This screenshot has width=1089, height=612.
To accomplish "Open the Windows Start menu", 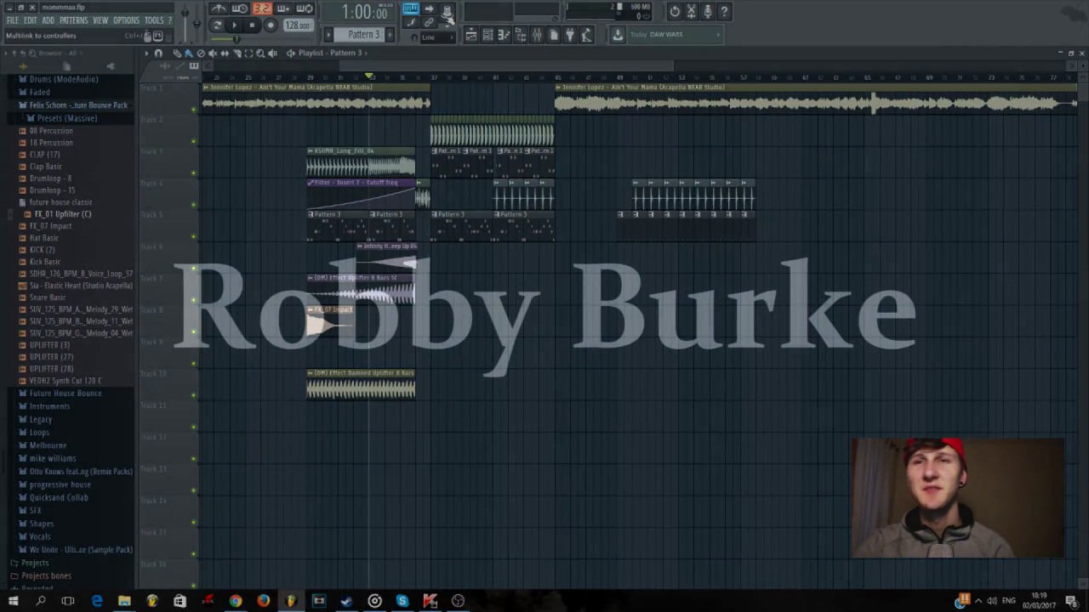I will [13, 601].
